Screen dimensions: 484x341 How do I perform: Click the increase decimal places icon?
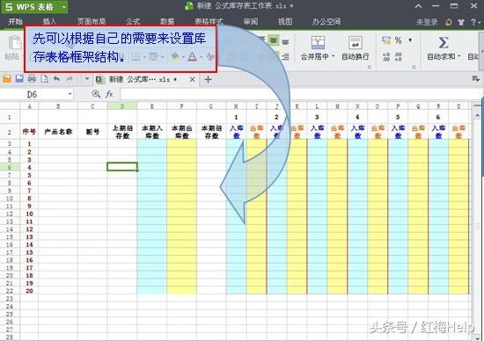pos(386,57)
